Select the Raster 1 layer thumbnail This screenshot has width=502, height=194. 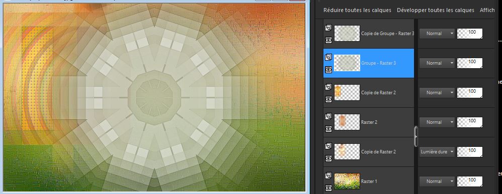tap(347, 181)
